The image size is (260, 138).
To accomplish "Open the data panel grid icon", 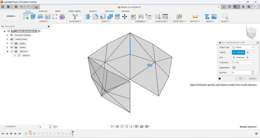I will tap(3, 7).
